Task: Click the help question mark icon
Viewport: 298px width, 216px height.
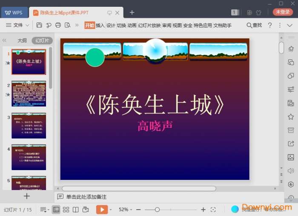Action: (x=269, y=26)
